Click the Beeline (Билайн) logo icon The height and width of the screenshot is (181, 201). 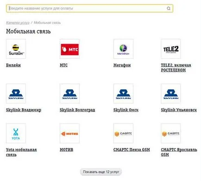pos(16,49)
